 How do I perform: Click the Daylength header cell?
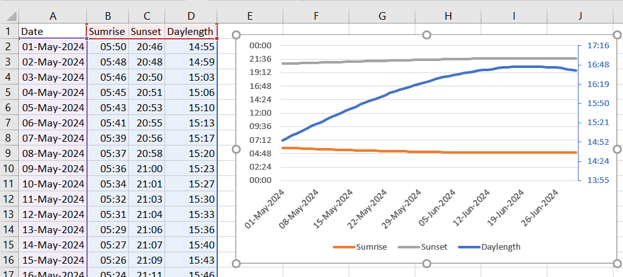coord(191,31)
